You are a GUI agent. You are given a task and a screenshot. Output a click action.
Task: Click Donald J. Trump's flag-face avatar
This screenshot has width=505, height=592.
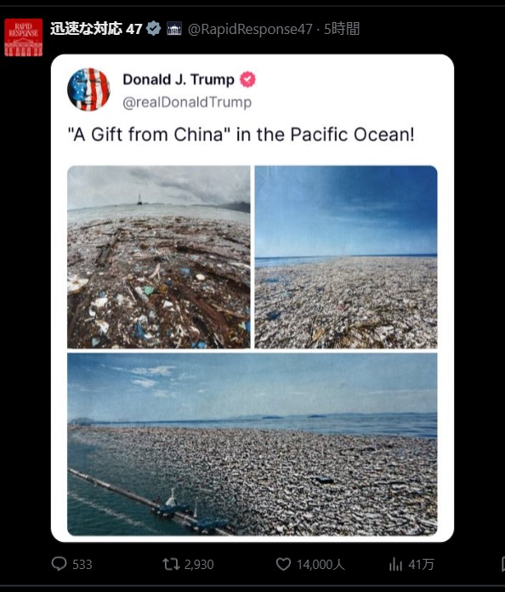click(88, 89)
